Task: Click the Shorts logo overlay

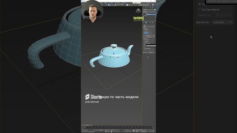Action: tap(93, 97)
